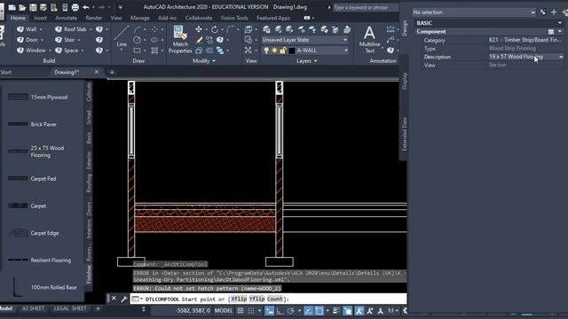Viewport: 568px width, 319px height.
Task: Switch to the A3 SHEET layout tab
Action: point(33,308)
